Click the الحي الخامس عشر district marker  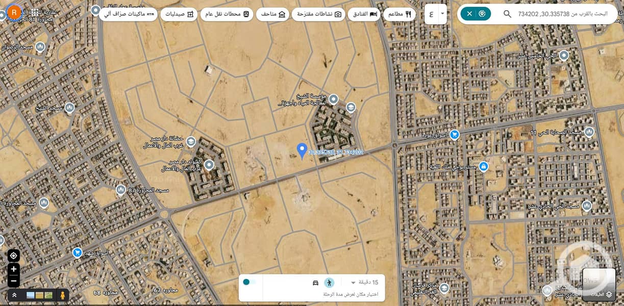564,55
